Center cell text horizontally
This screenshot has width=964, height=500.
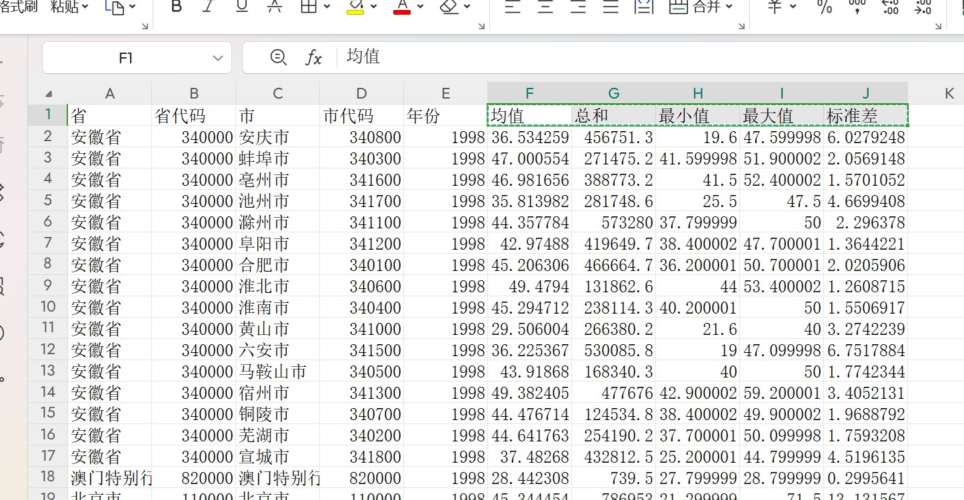[x=545, y=7]
